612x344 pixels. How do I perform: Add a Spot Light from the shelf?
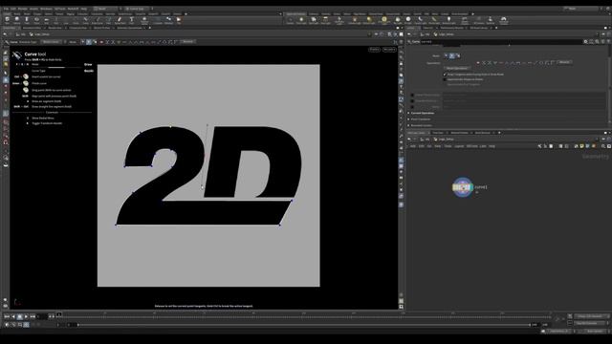pyautogui.click(x=314, y=20)
